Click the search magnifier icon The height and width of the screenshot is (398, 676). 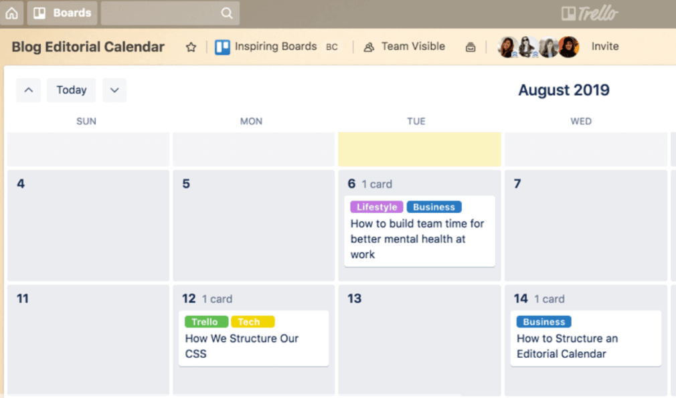[x=226, y=12]
